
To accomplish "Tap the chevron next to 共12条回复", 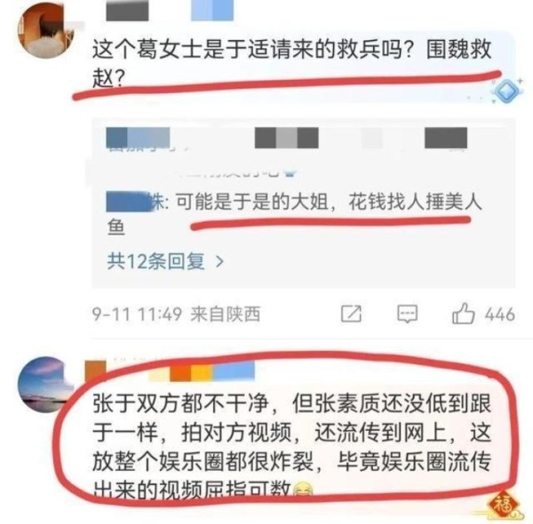I will coord(220,262).
